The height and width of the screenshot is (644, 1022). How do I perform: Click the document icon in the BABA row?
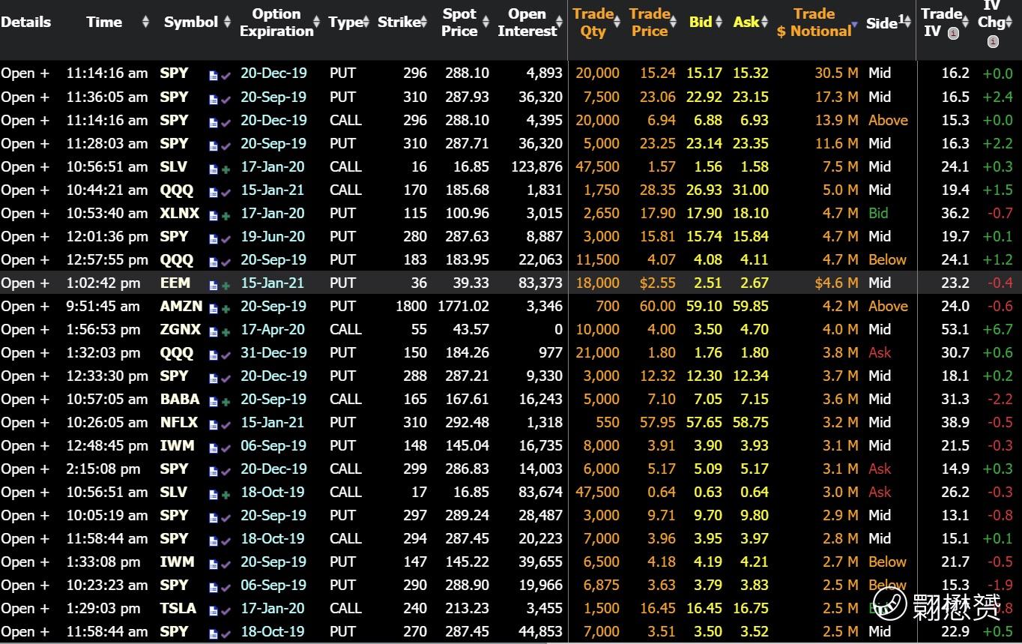click(214, 401)
